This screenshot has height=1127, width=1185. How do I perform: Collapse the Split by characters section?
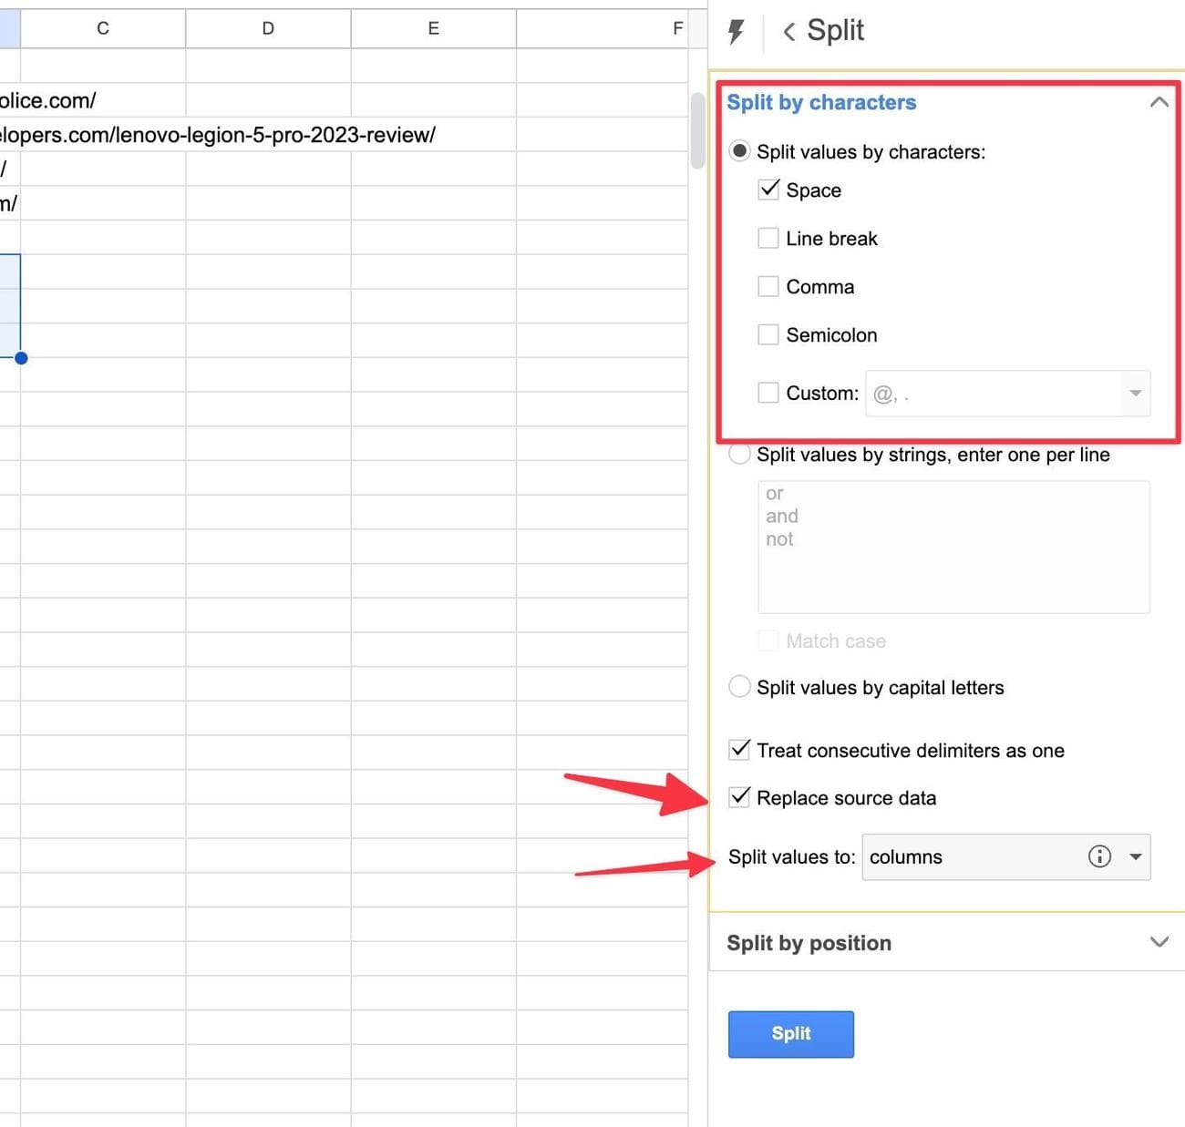tap(1159, 102)
